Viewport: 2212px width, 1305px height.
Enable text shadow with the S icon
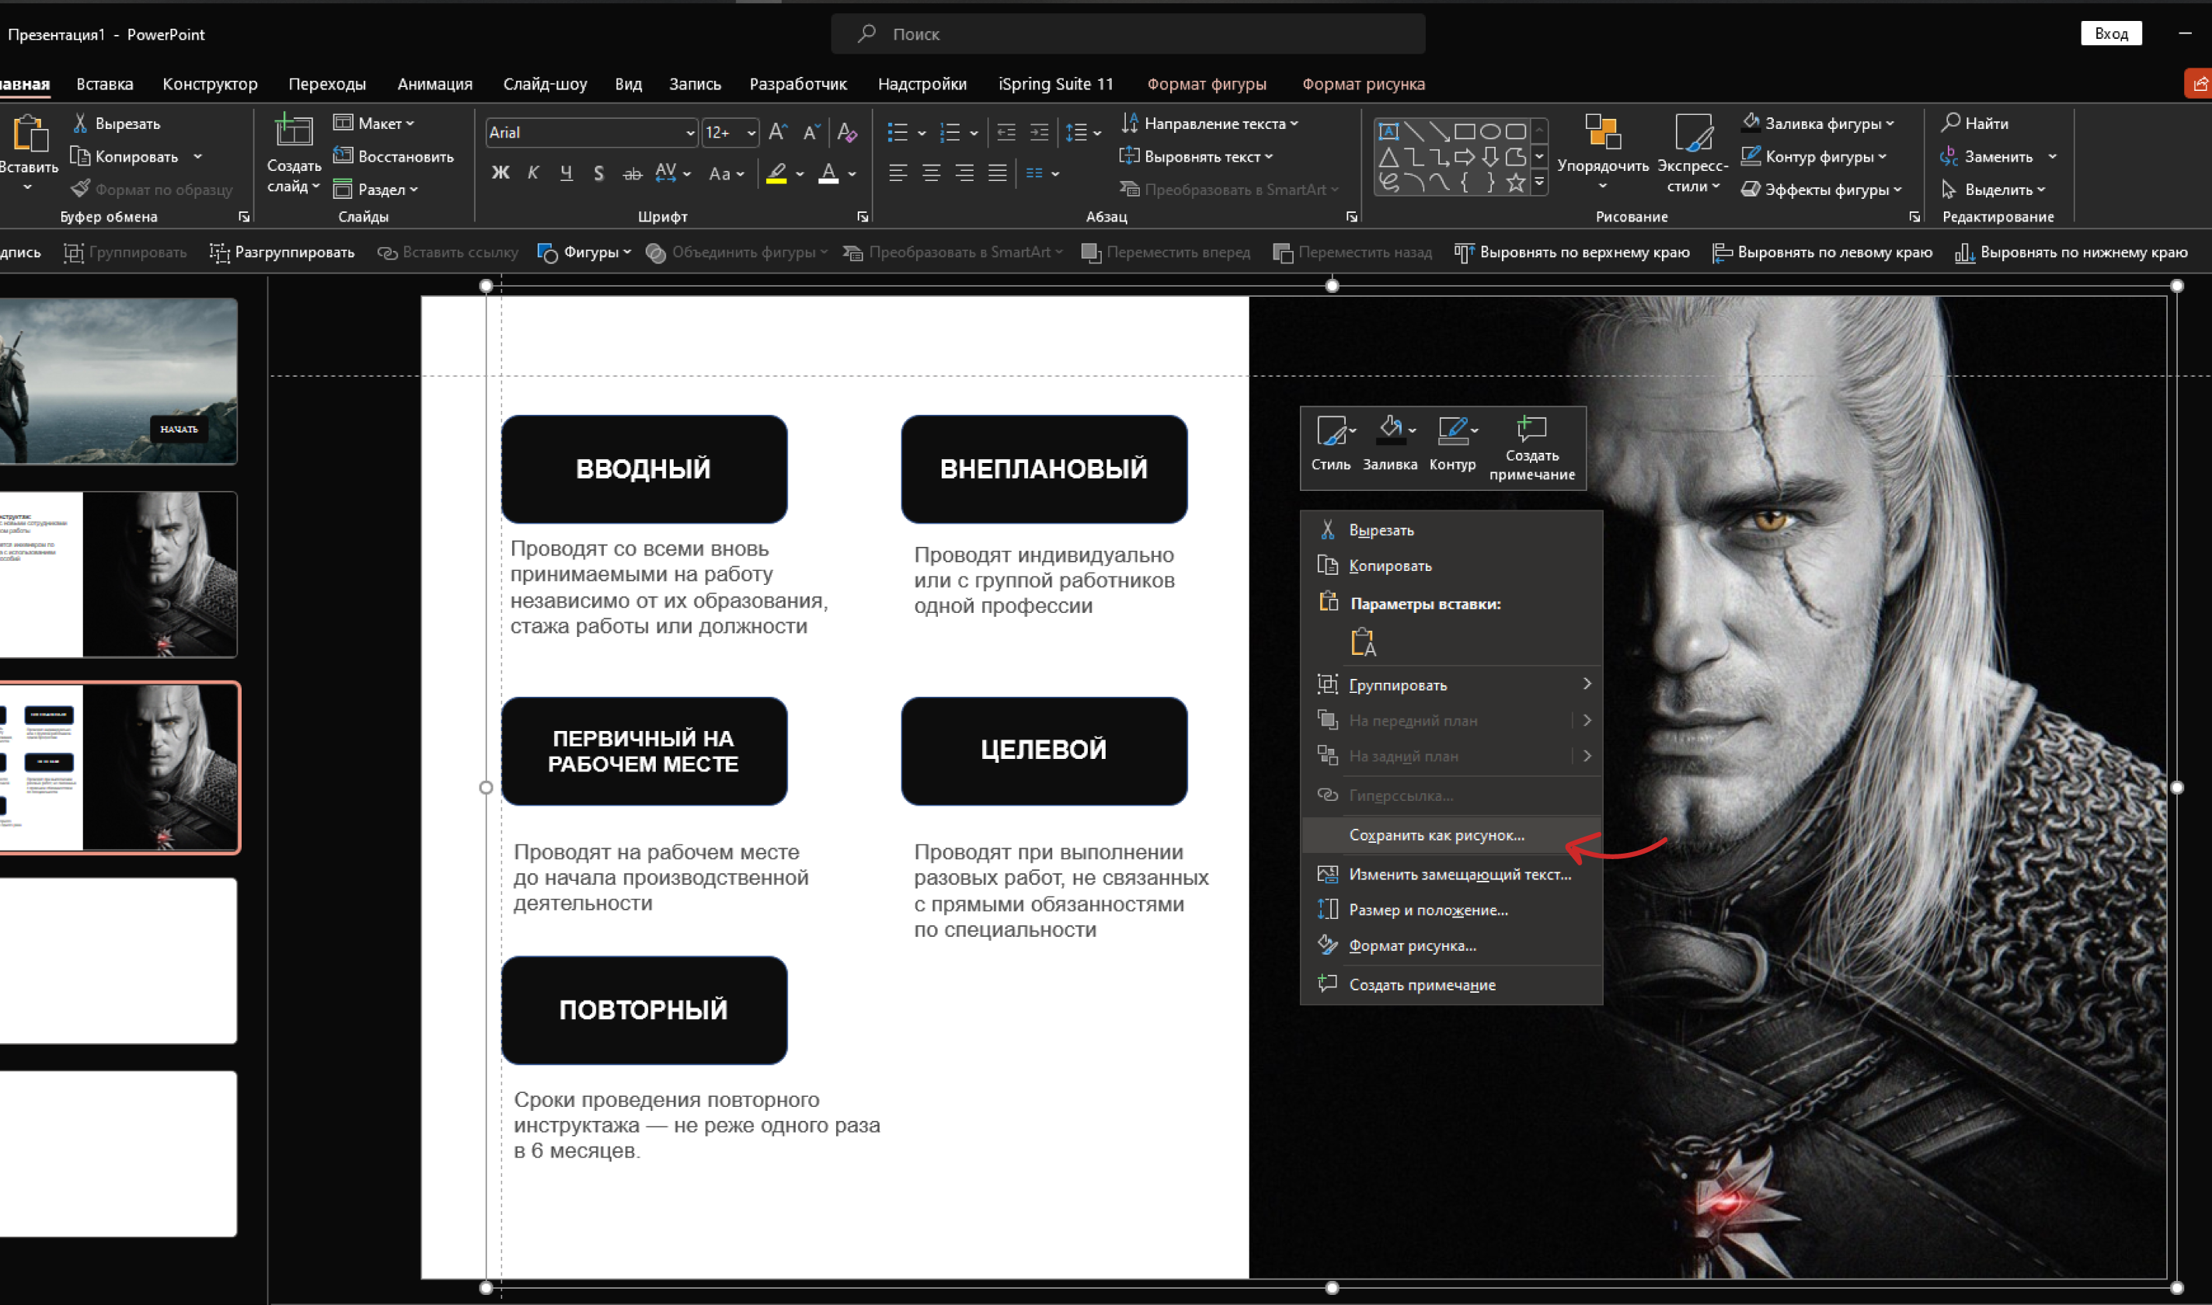598,172
